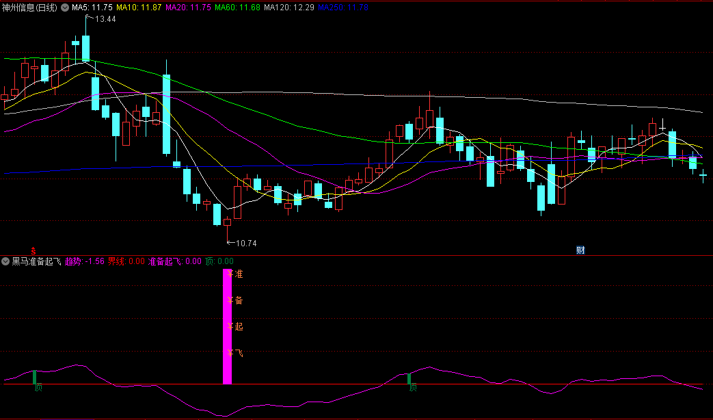Viewport: 713px width, 420px height.
Task: Click the ¥飞 signal label
Action: (235, 353)
